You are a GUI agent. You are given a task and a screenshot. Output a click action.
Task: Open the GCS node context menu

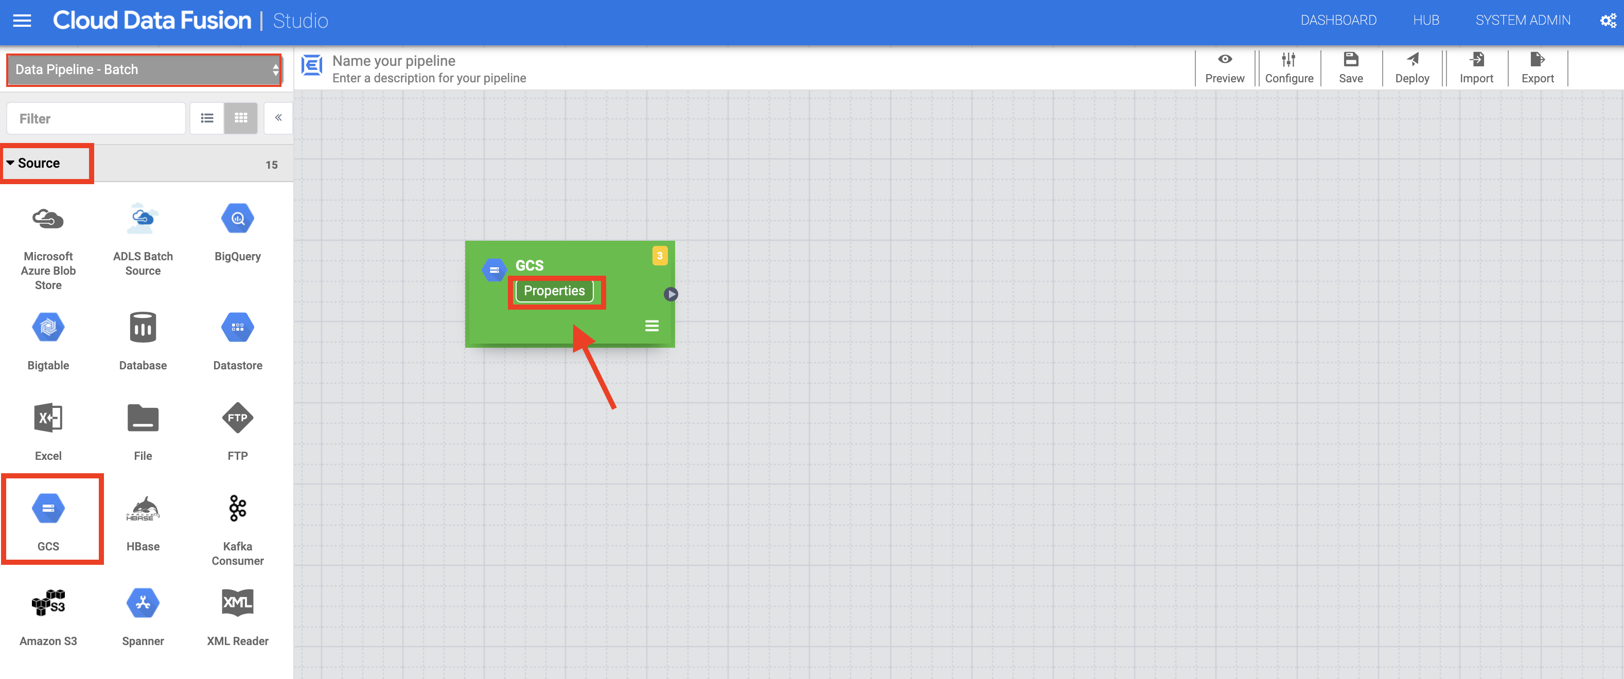pos(650,325)
